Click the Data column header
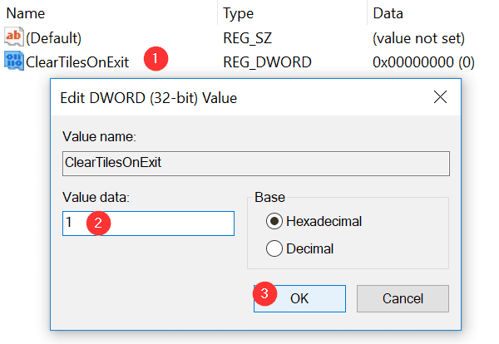499x344 pixels. pos(388,14)
